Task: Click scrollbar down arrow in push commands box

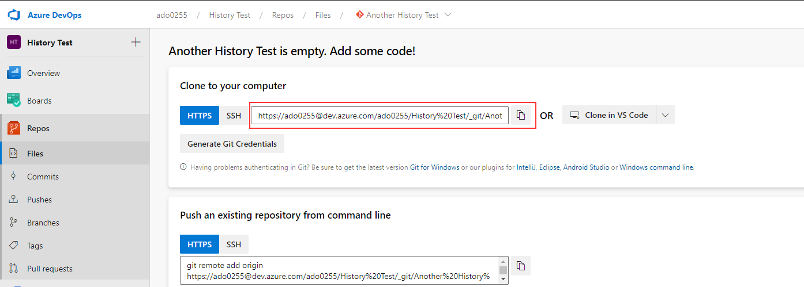Action: click(504, 279)
